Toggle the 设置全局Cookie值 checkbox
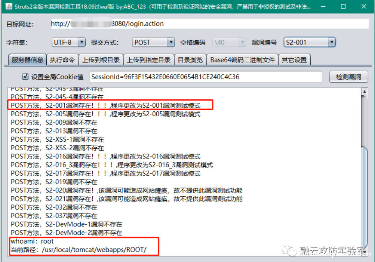375x262 pixels. (x=25, y=76)
